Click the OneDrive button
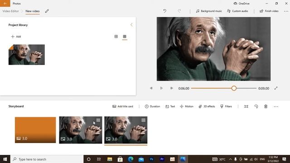This screenshot has height=163, width=290. [x=242, y=3]
